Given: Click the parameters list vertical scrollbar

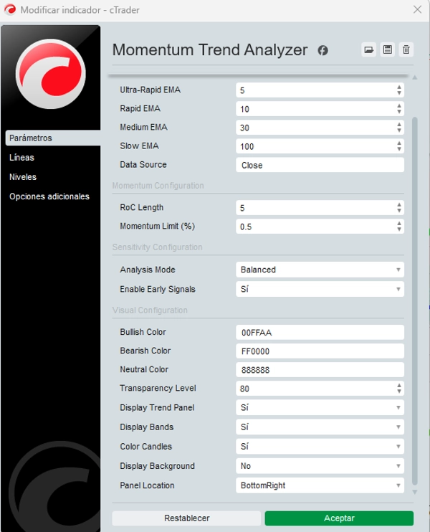Looking at the screenshot, I should 414,301.
